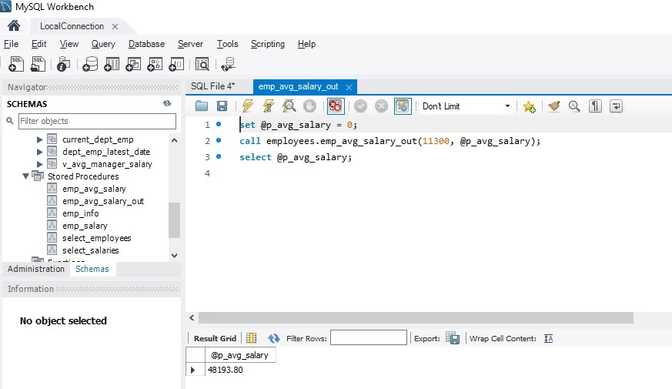This screenshot has height=389, width=672.
Task: Switch to the Administration tab
Action: [x=36, y=269]
